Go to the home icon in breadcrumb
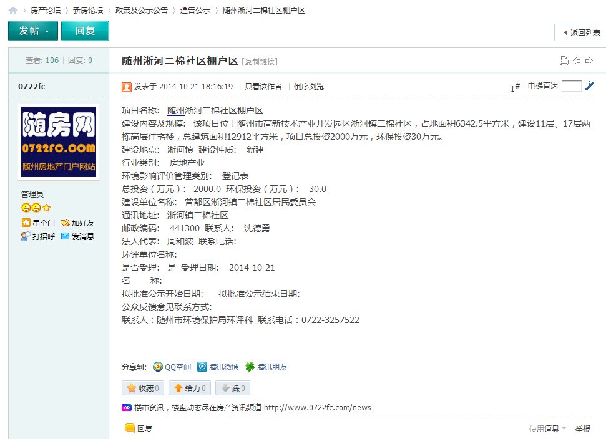The image size is (606, 439). click(x=13, y=11)
